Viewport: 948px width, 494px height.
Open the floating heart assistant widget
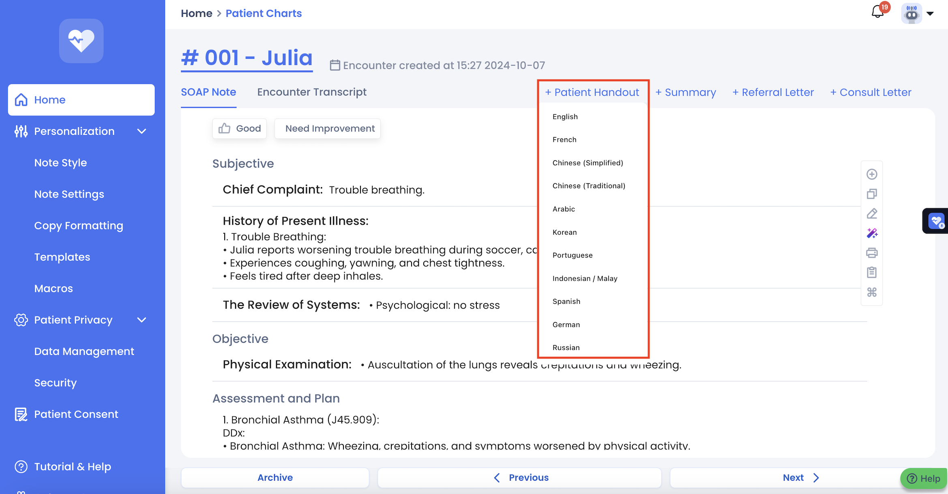[x=936, y=221]
